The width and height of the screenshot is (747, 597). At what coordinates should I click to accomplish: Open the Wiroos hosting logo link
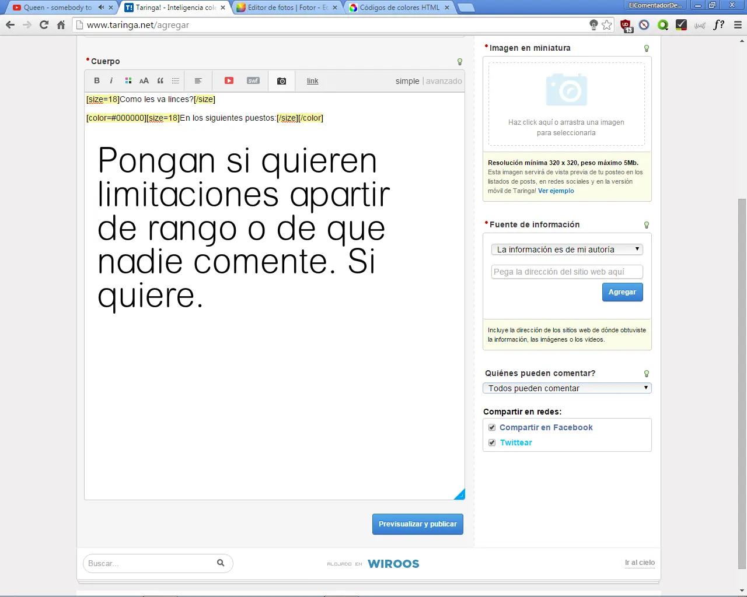[393, 564]
